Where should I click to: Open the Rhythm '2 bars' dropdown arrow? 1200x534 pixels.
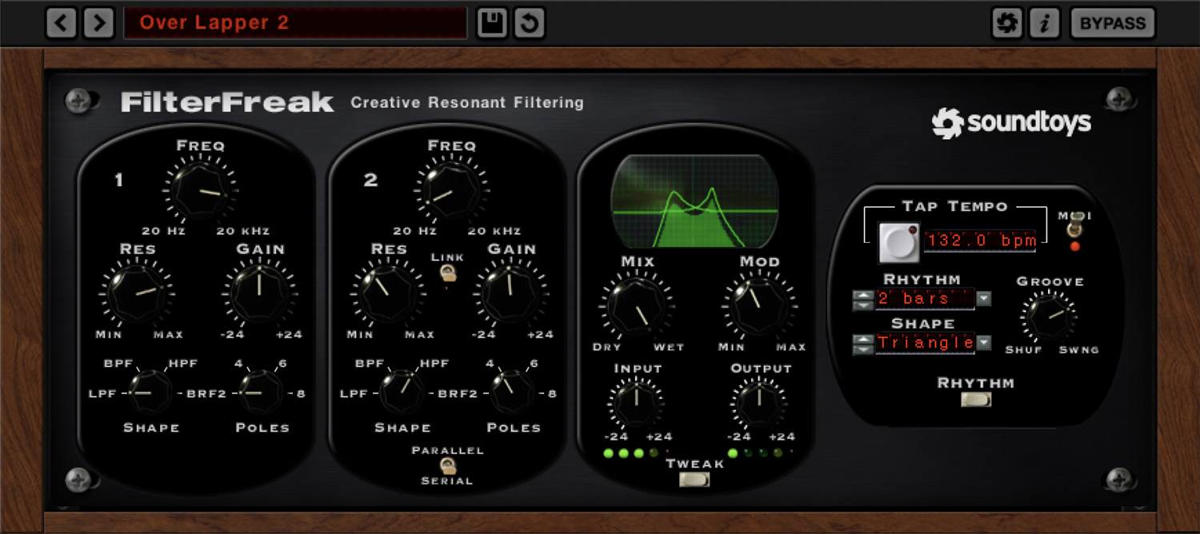click(x=983, y=299)
